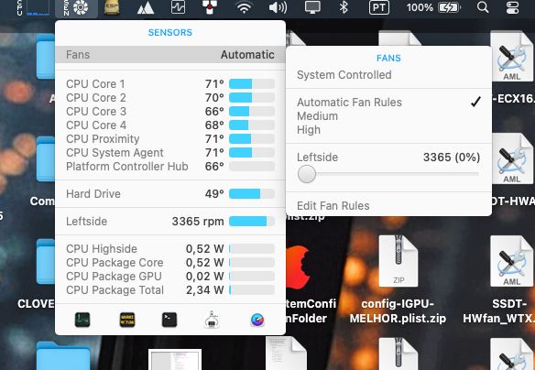
Task: Open Activity Monitor from the sensors footer
Action: pos(82,320)
